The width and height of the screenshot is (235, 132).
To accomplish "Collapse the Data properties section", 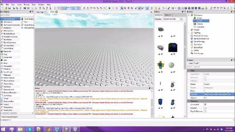I will [x=189, y=70].
